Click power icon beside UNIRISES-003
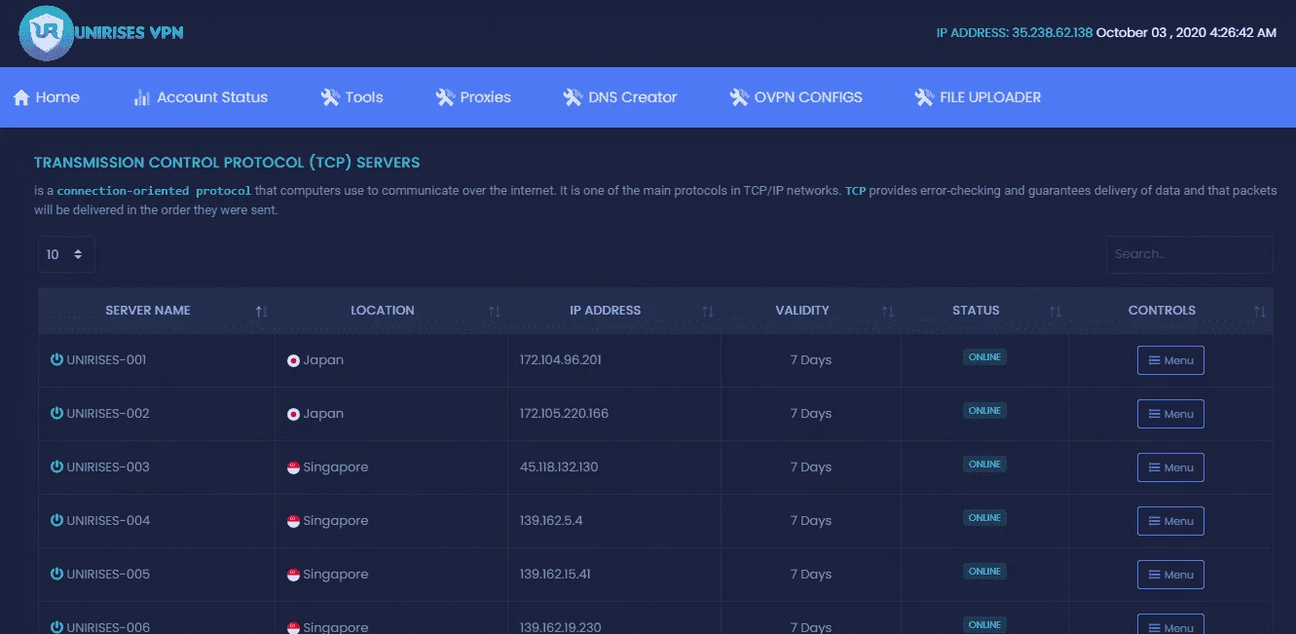1296x634 pixels. pos(56,466)
